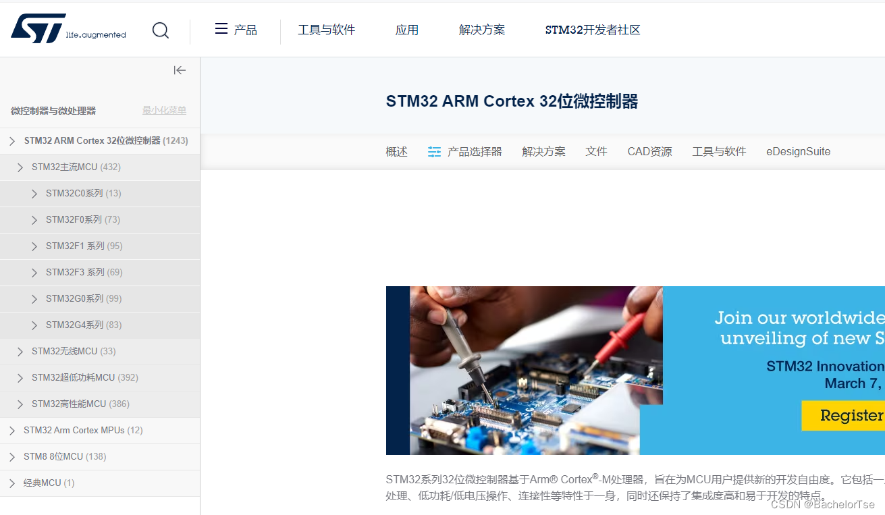Screen dimensions: 885x515
Task: Expand chevron beside STM32无线MCU
Action: 20,352
